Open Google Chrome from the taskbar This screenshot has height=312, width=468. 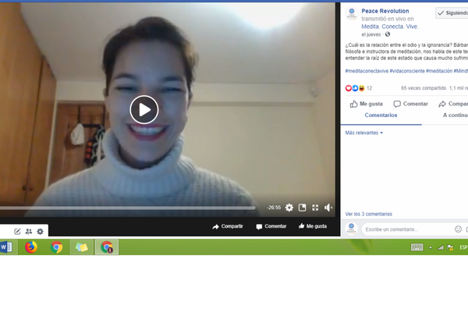point(56,247)
